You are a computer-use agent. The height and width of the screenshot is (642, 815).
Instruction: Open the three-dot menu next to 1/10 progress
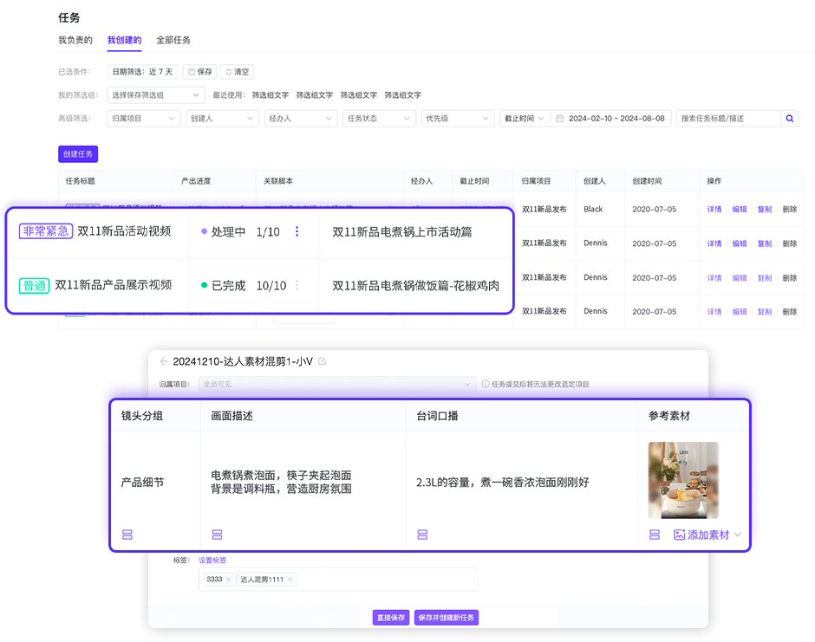click(297, 231)
